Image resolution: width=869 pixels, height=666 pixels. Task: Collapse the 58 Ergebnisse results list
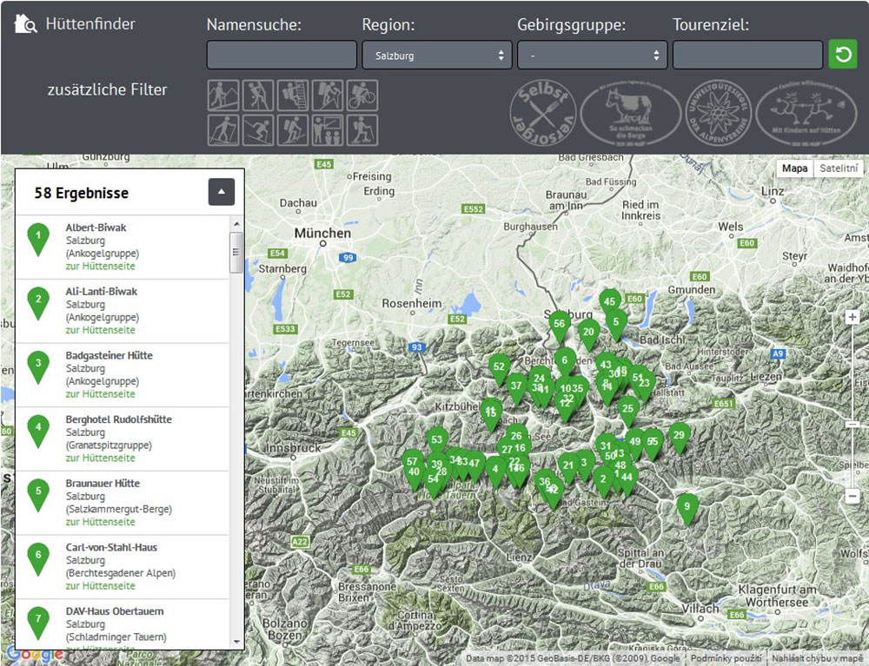pos(222,192)
